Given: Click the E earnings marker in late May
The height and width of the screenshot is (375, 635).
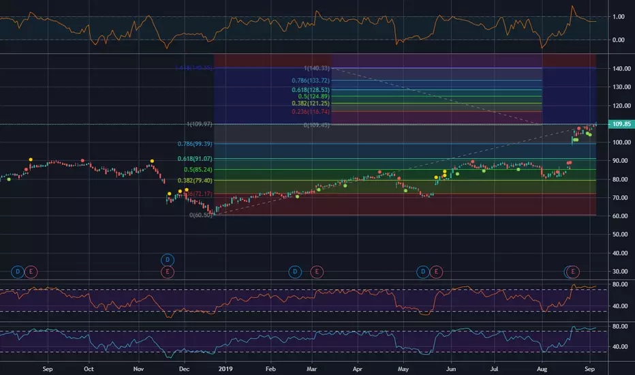Looking at the screenshot, I should 436,272.
